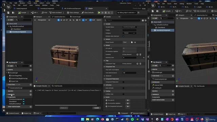Collapse the Events section in Details

(104, 97)
